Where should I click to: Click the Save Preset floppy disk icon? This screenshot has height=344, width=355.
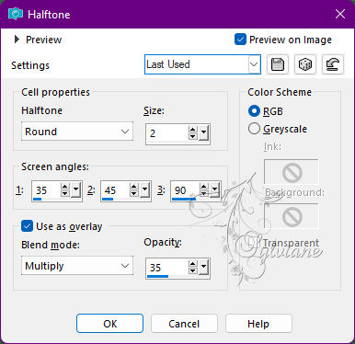click(278, 64)
